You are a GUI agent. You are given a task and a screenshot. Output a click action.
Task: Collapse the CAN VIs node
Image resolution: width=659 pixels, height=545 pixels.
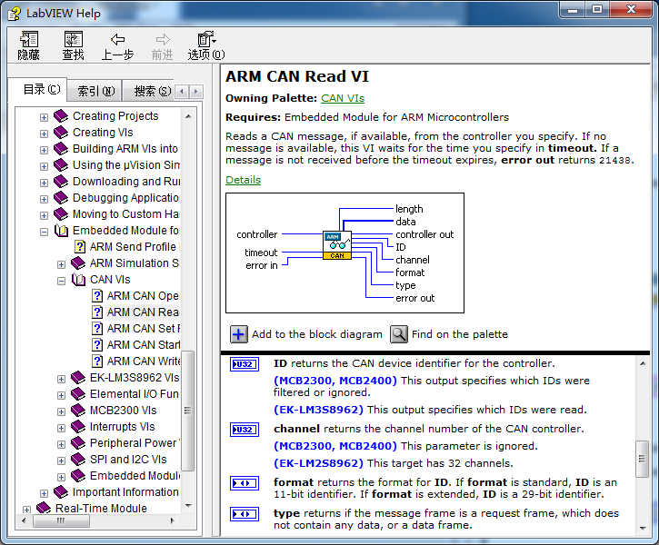[61, 282]
